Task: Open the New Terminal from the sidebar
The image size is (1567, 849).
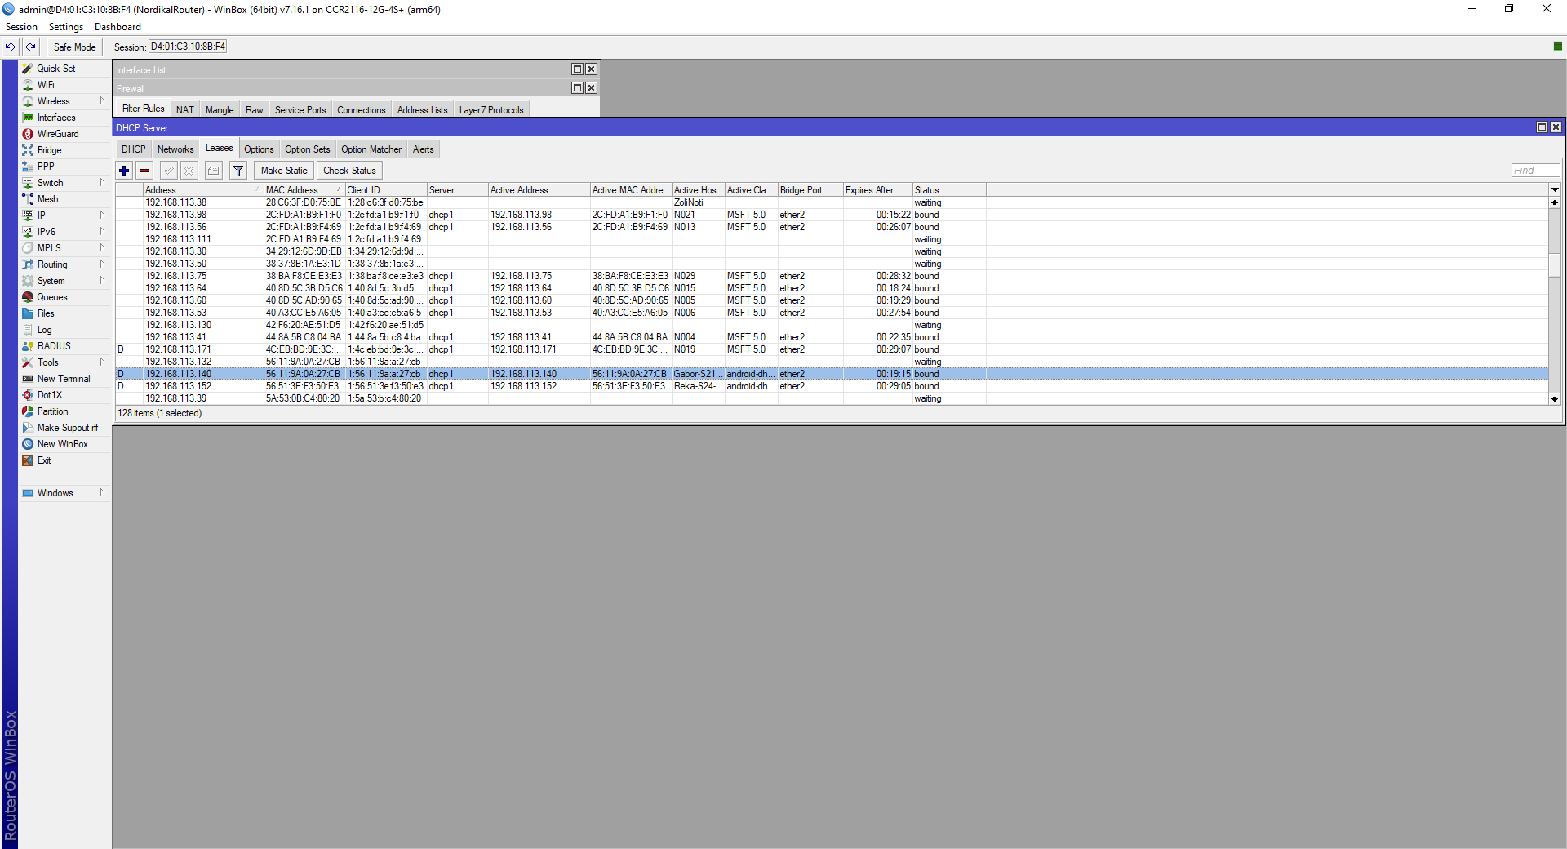Action: click(x=62, y=378)
